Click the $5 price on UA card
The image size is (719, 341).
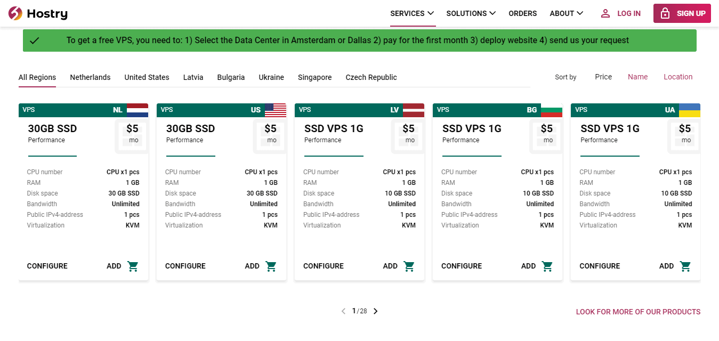click(x=684, y=128)
